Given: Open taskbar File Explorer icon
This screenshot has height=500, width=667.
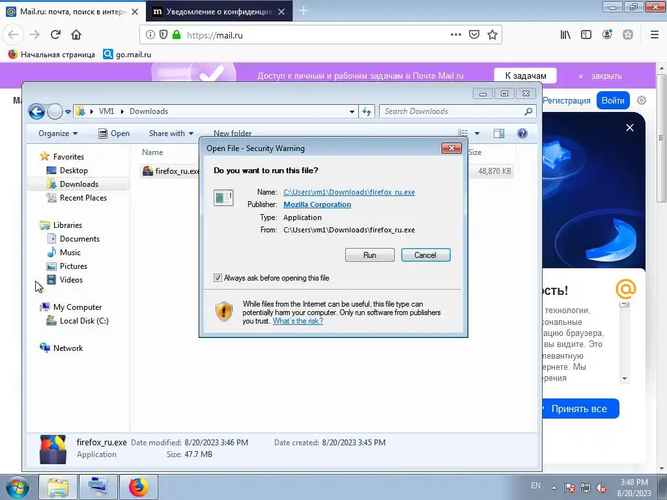Looking at the screenshot, I should click(x=58, y=487).
